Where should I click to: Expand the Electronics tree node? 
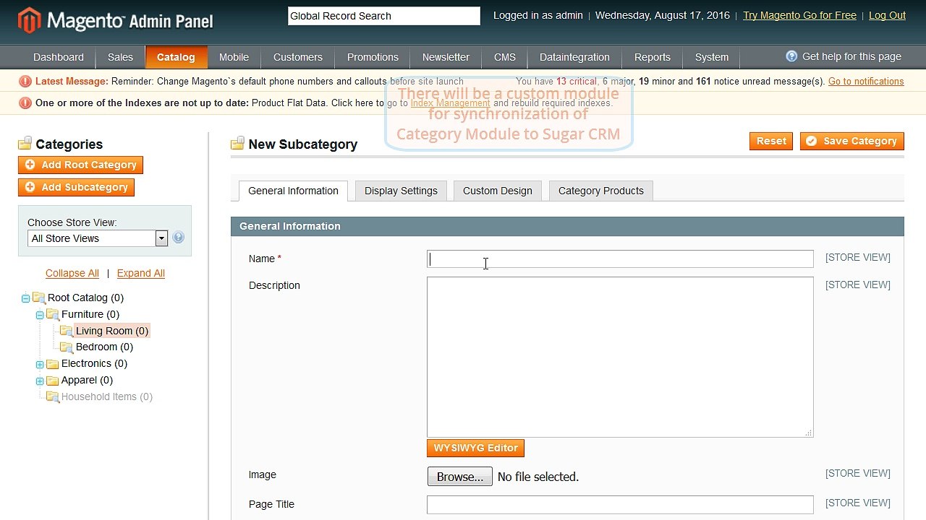coord(40,365)
